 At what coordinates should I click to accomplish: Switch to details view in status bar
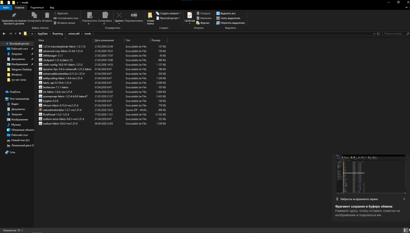point(405,230)
